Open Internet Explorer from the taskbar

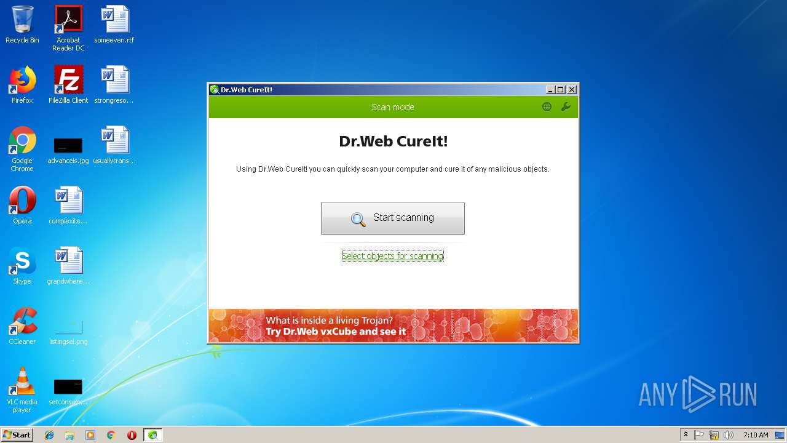point(49,435)
